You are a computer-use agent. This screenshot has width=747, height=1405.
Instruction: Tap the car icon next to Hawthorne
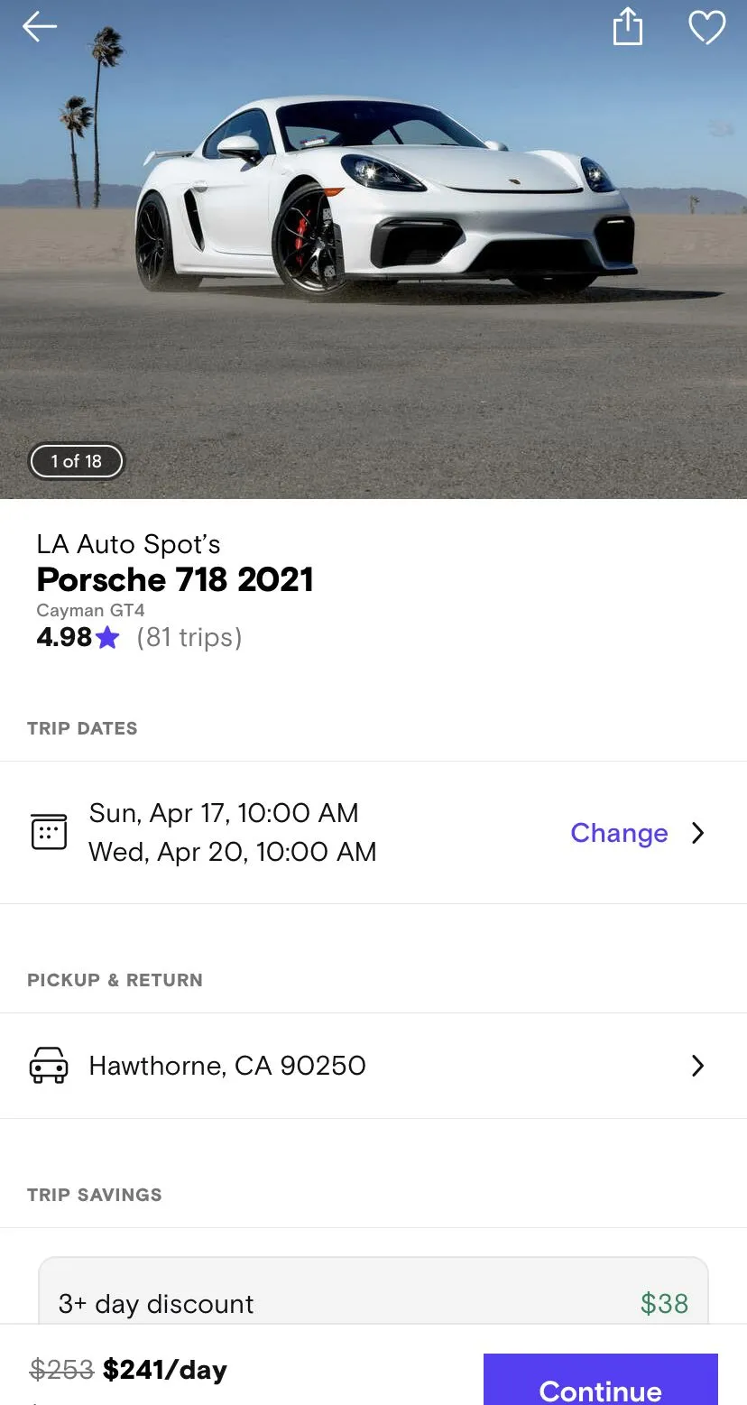tap(49, 1066)
